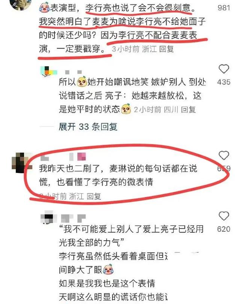The height and width of the screenshot is (304, 239).
Task: Tap 回复 under the 2小时前 四川 reply
Action: coord(188,110)
